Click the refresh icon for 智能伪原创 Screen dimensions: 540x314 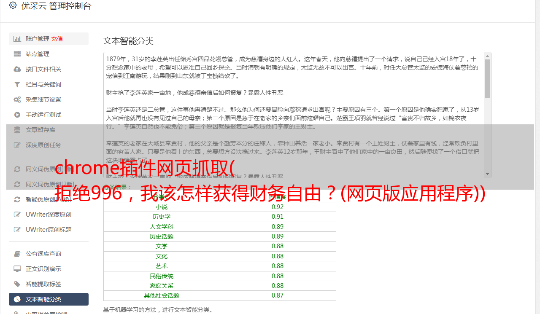point(17,199)
